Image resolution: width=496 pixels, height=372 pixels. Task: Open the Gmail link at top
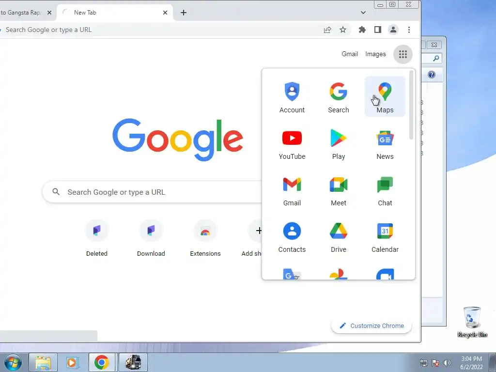(x=350, y=54)
